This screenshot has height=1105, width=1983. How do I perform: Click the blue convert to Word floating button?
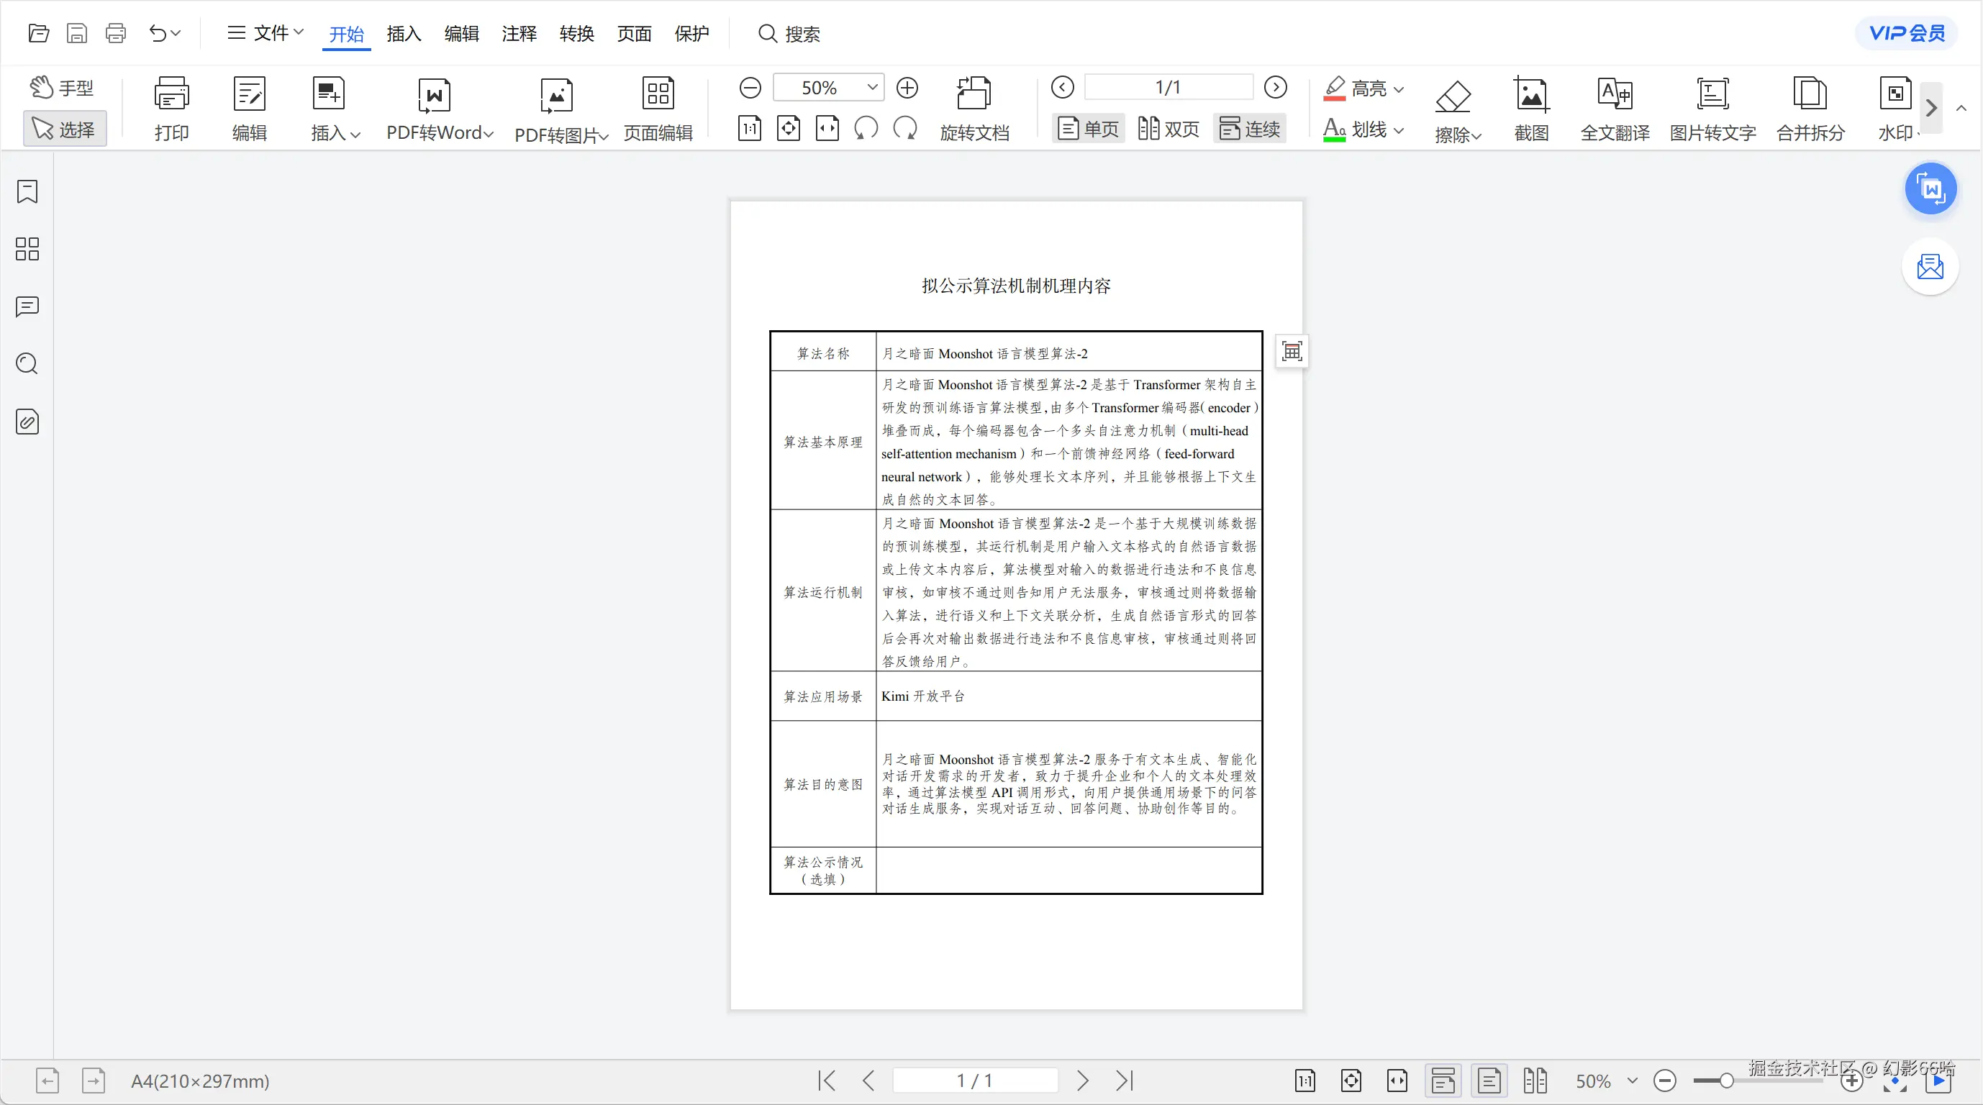click(x=1930, y=188)
